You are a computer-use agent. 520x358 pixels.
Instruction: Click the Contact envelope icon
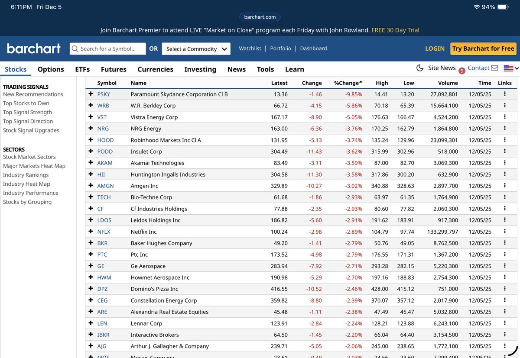pyautogui.click(x=494, y=68)
